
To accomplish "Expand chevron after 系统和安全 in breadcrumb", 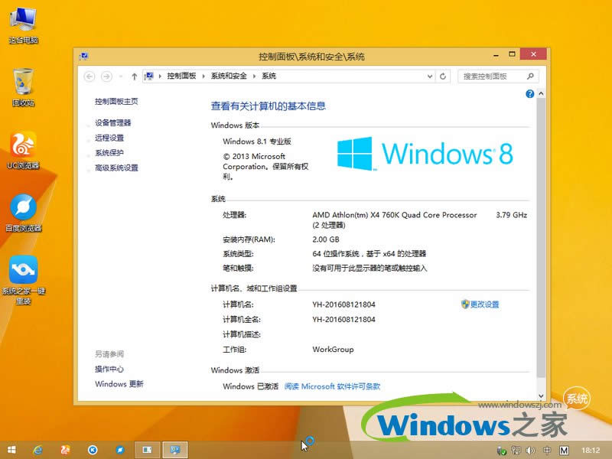I will coord(254,76).
